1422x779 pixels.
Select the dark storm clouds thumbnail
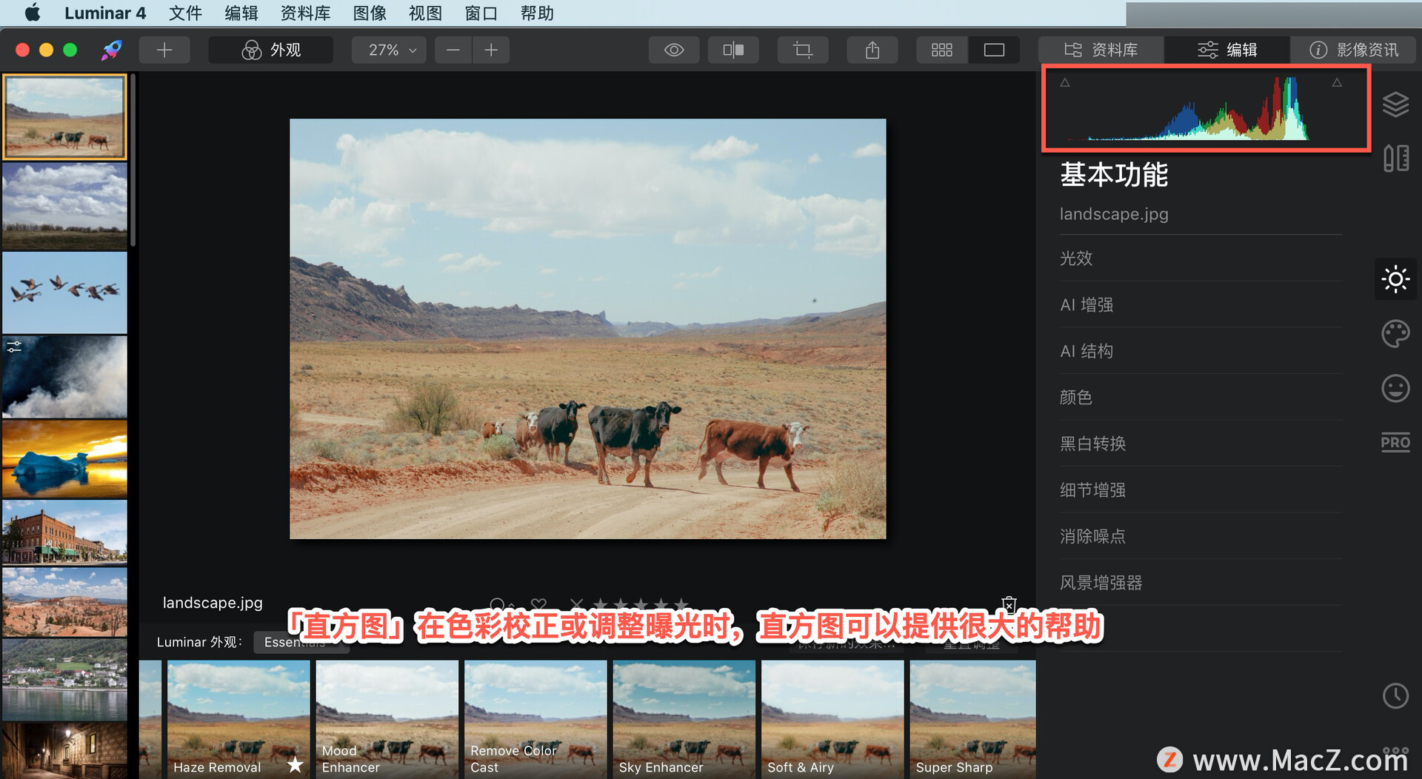click(x=64, y=377)
